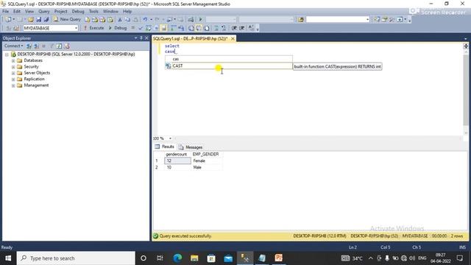Click the Comment out selected lines icon

(216, 28)
